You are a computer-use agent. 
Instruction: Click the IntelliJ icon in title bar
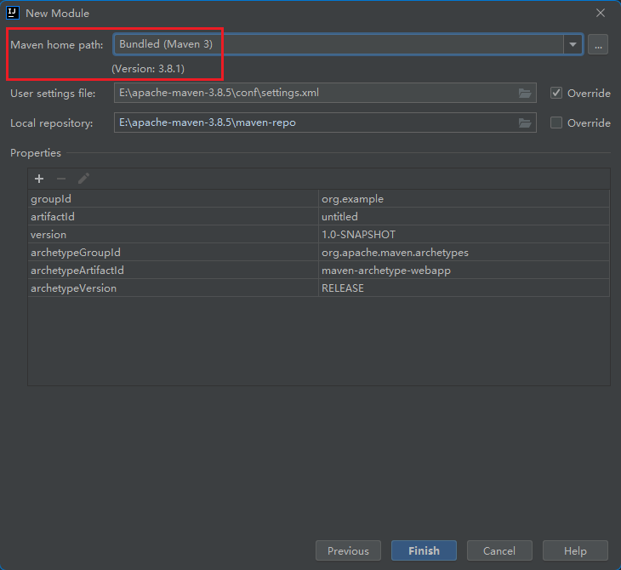coord(13,13)
